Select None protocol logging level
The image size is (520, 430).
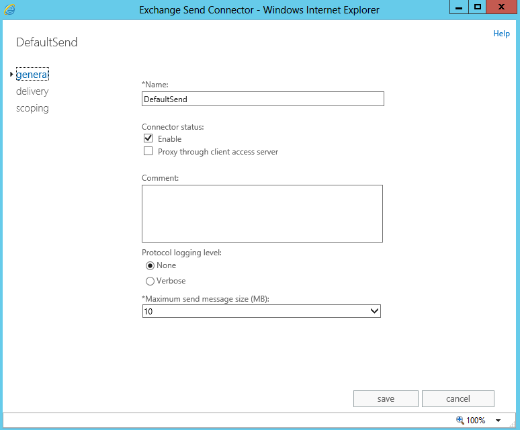click(150, 265)
